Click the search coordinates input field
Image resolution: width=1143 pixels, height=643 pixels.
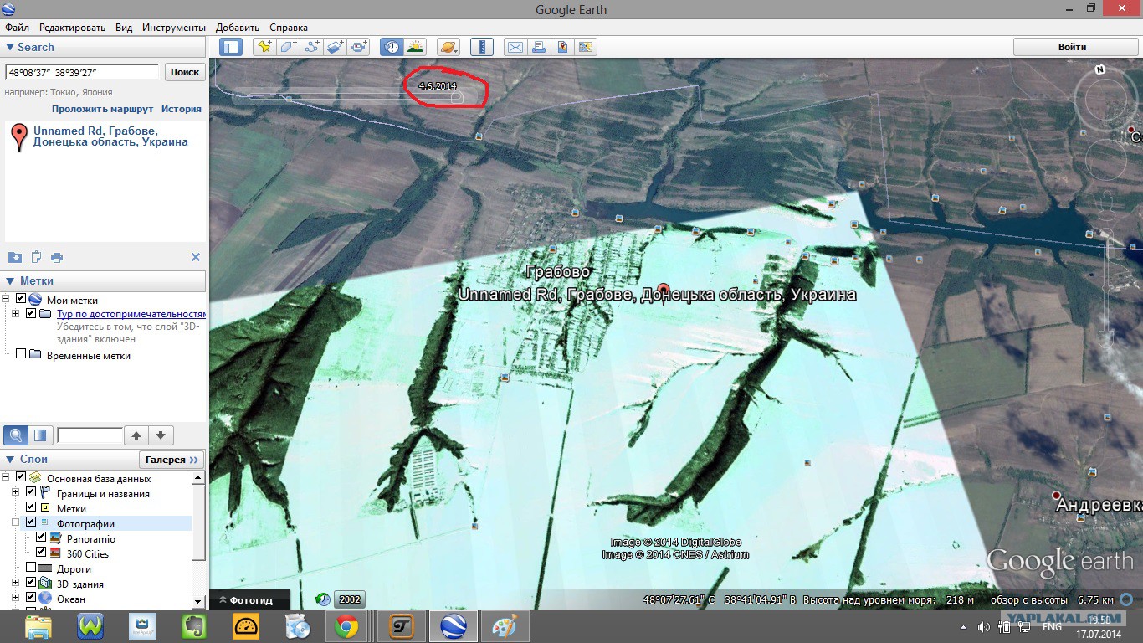pyautogui.click(x=82, y=72)
